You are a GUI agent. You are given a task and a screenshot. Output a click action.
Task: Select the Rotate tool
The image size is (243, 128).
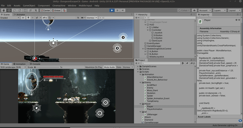[x=14, y=10]
